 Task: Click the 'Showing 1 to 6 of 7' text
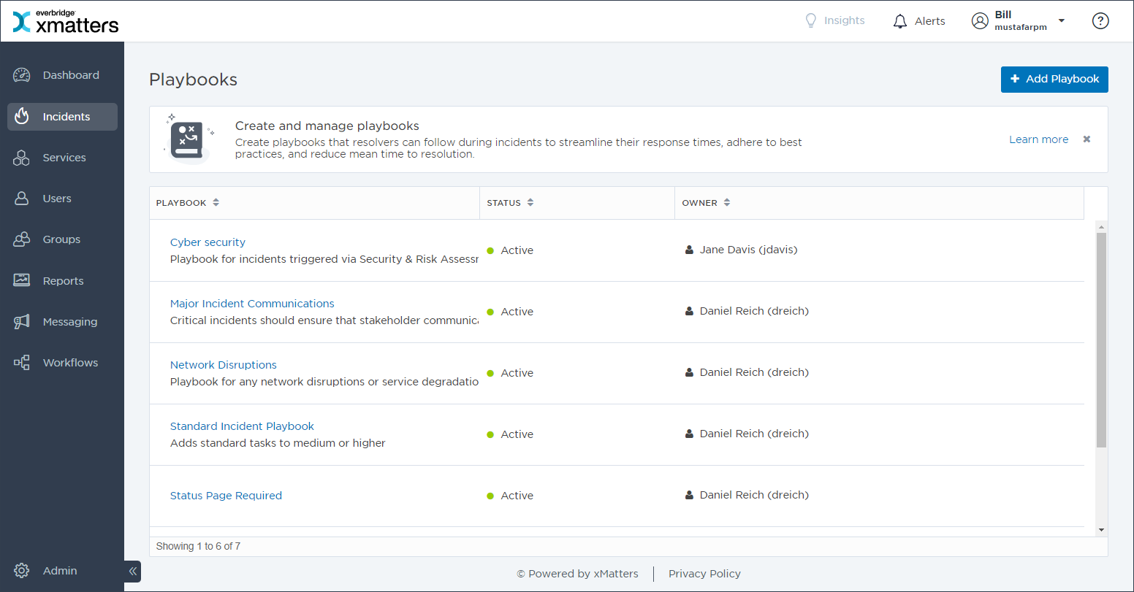click(198, 546)
